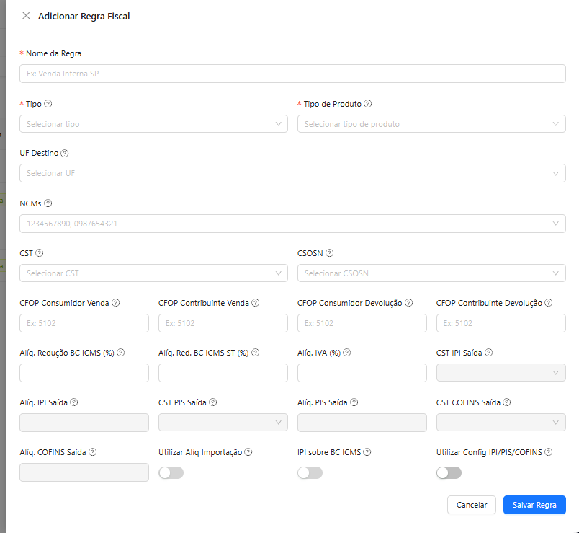579x533 pixels.
Task: Click the IPI sobre BC ICMS help icon
Action: (x=367, y=452)
